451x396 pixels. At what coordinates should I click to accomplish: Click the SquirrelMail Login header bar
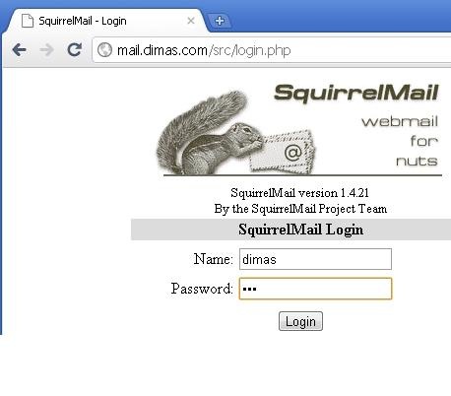290,230
